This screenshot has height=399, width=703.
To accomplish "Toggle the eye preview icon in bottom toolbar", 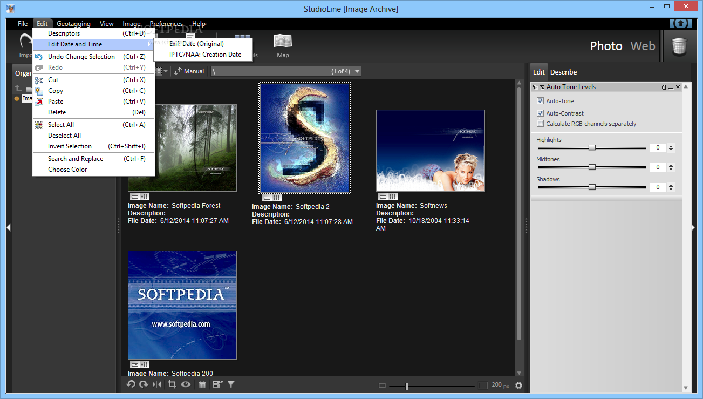I will point(186,384).
